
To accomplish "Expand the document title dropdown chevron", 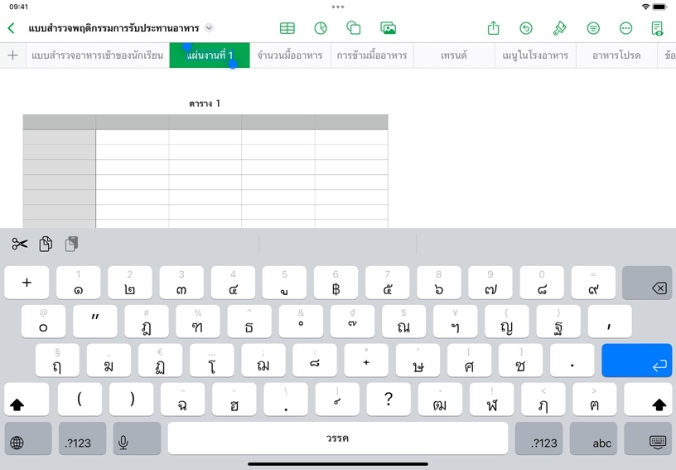I will pyautogui.click(x=209, y=28).
